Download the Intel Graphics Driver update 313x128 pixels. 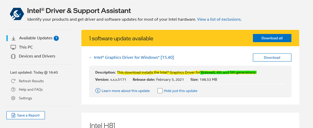(272, 57)
